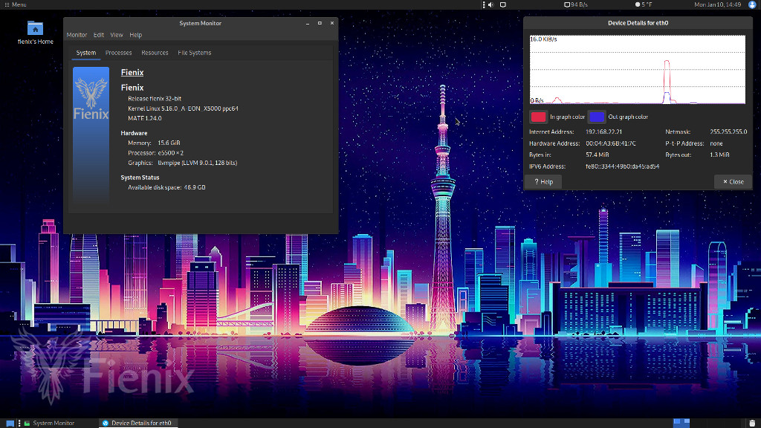Switch to the System tab

pos(86,53)
